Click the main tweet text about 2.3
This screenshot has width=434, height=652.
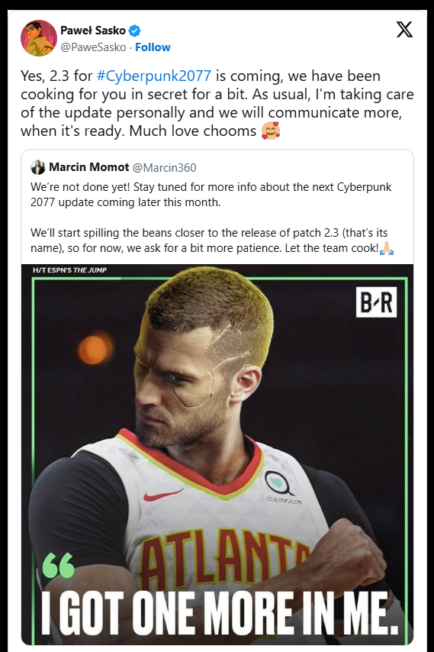coord(217,103)
